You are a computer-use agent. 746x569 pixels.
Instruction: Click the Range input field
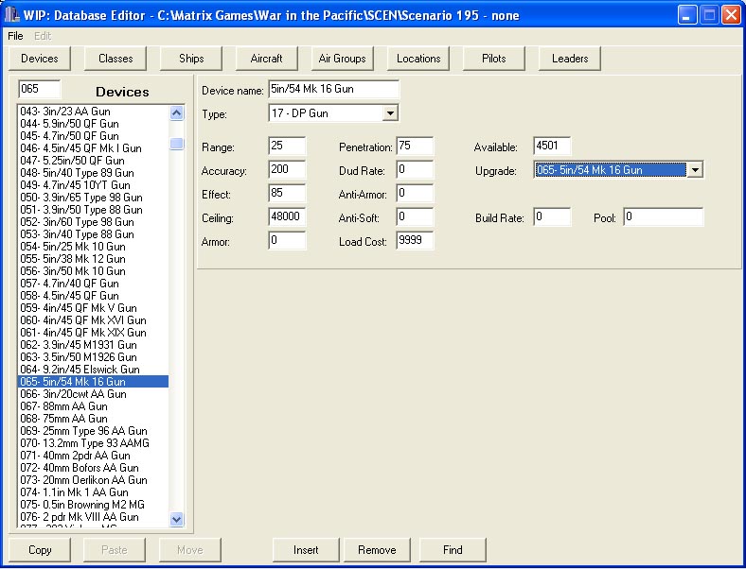tap(287, 147)
